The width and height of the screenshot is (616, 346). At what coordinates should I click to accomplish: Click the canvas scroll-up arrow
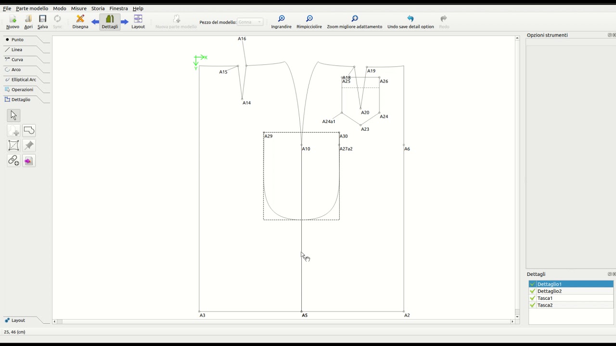coord(517,38)
